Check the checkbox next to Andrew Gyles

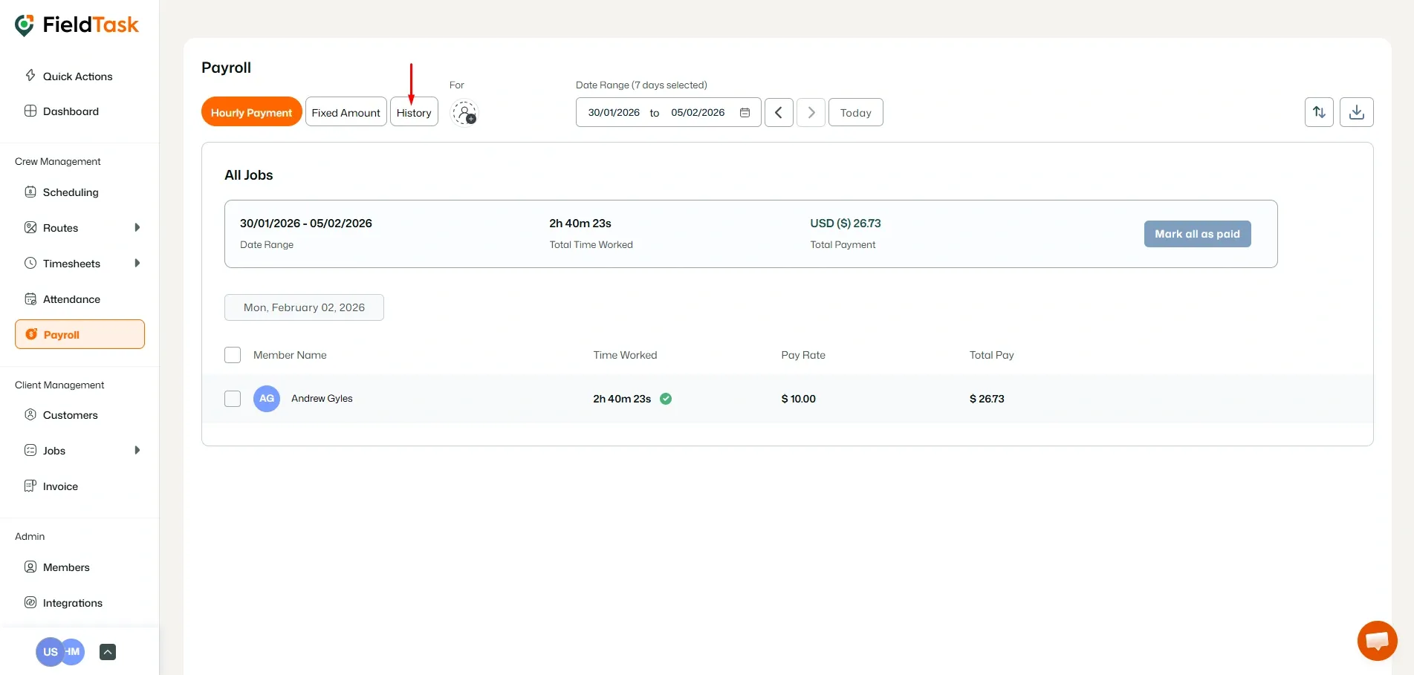pos(232,399)
